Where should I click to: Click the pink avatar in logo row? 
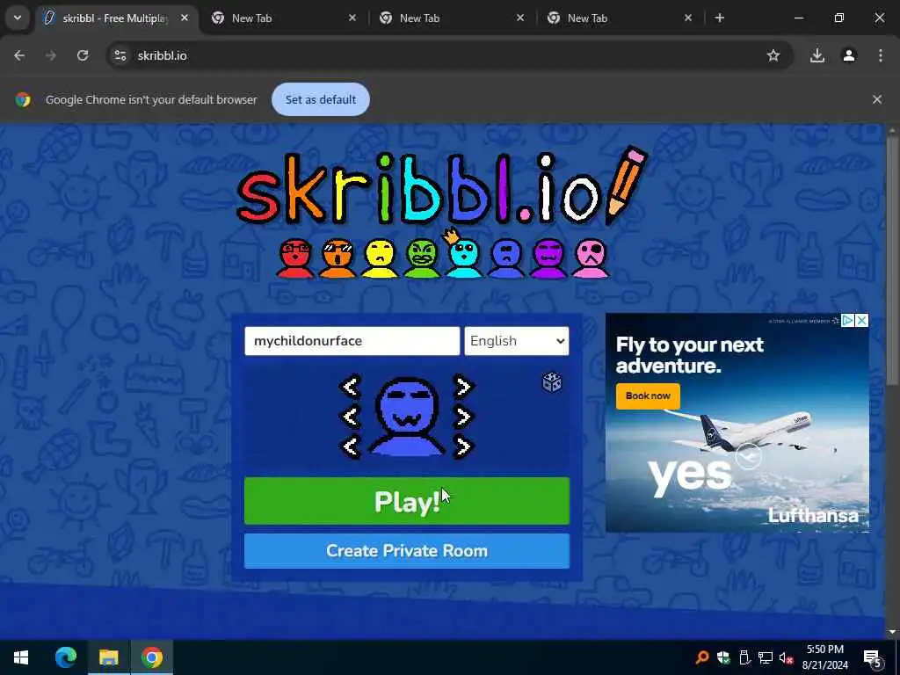point(591,258)
